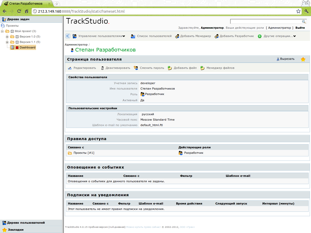This screenshot has height=233, width=311.
Task: Add user page to favorites star
Action: [303, 59]
